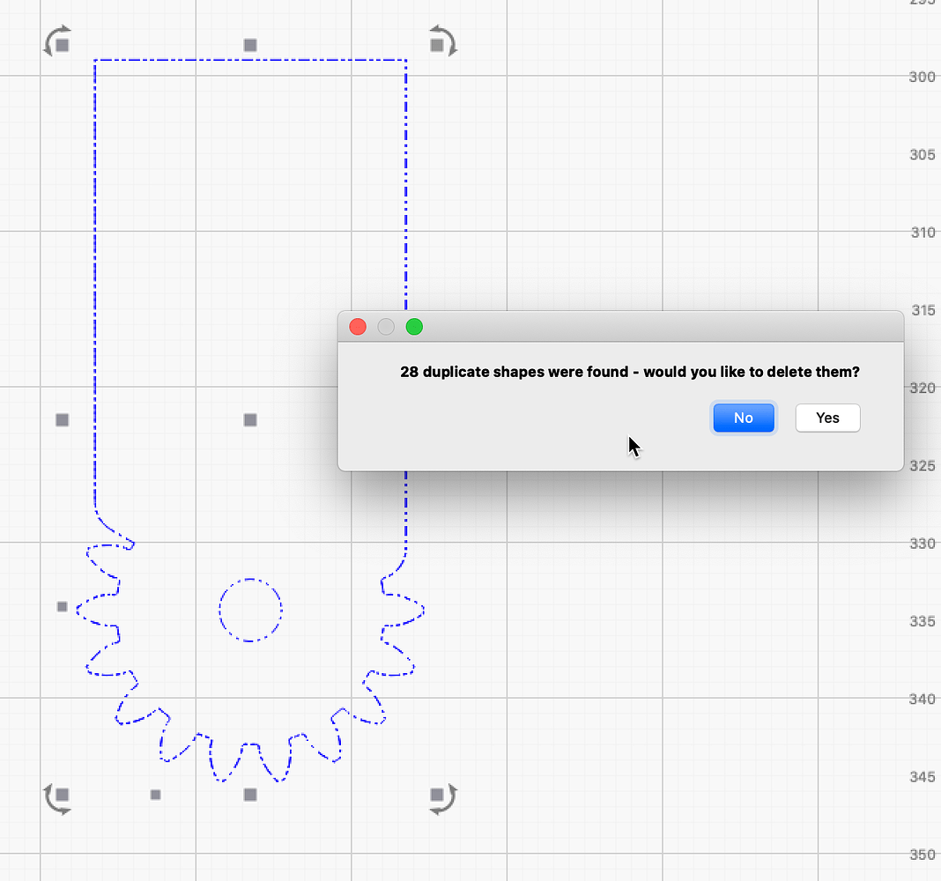
Task: Click No to keep the duplicate shapes
Action: 744,418
